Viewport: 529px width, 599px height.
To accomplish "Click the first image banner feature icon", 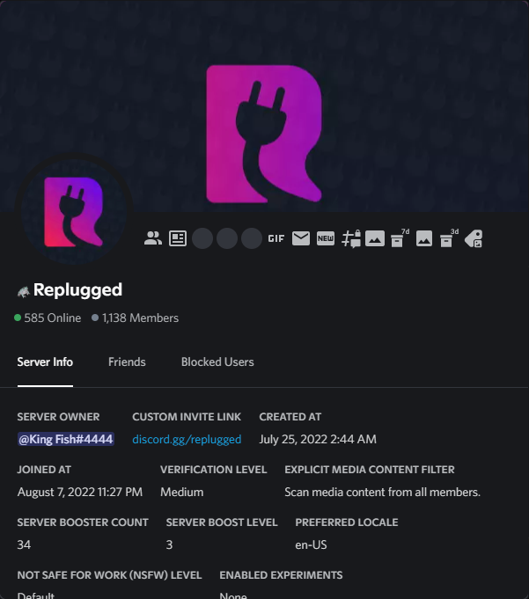I will (375, 238).
